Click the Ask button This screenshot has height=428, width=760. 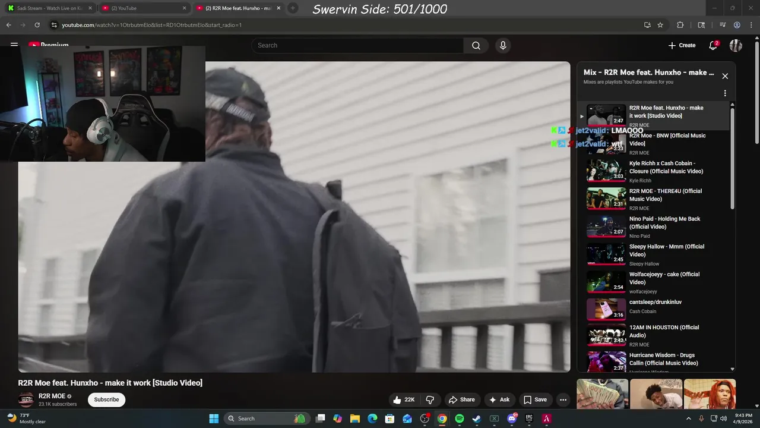499,399
